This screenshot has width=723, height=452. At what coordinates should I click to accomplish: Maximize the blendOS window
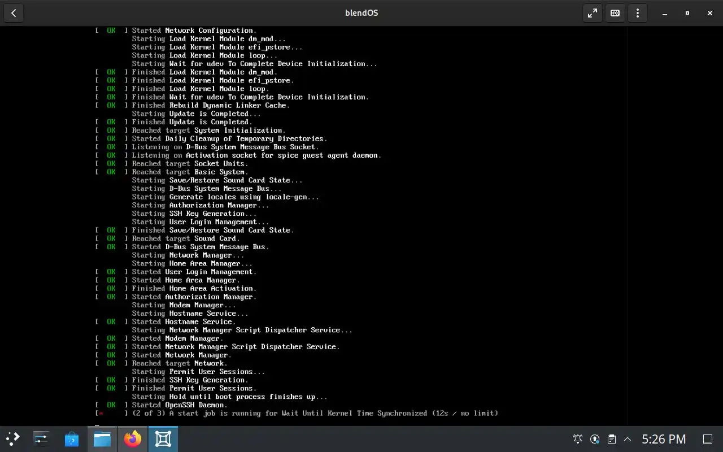pos(687,13)
